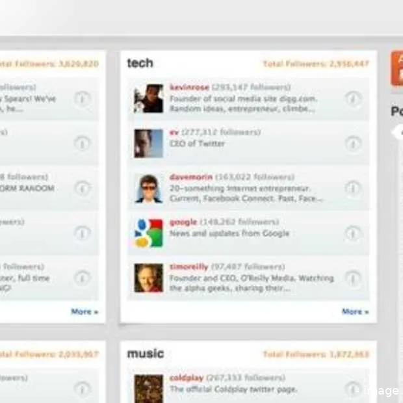Click the ev username link
The image size is (403, 403).
174,132
